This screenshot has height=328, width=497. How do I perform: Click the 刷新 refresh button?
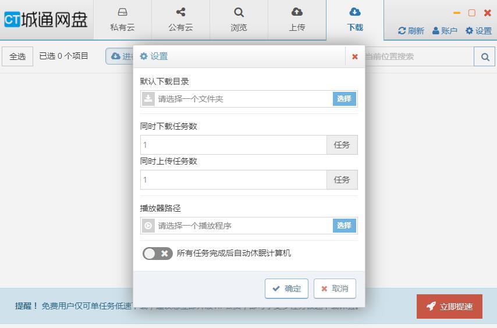pyautogui.click(x=411, y=31)
